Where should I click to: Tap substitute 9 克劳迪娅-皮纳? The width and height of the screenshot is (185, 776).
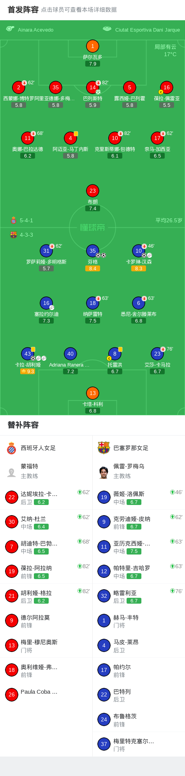coord(139,522)
